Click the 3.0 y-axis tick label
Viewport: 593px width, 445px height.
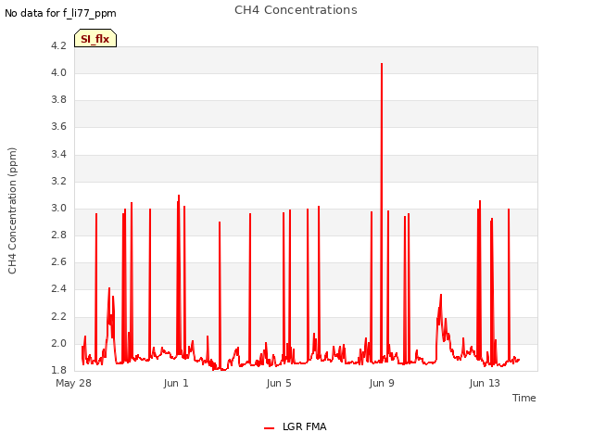tap(58, 208)
